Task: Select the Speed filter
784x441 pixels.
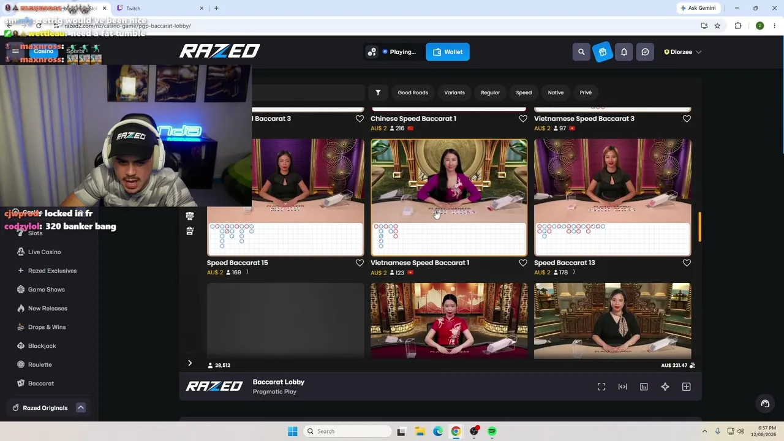Action: [x=524, y=92]
